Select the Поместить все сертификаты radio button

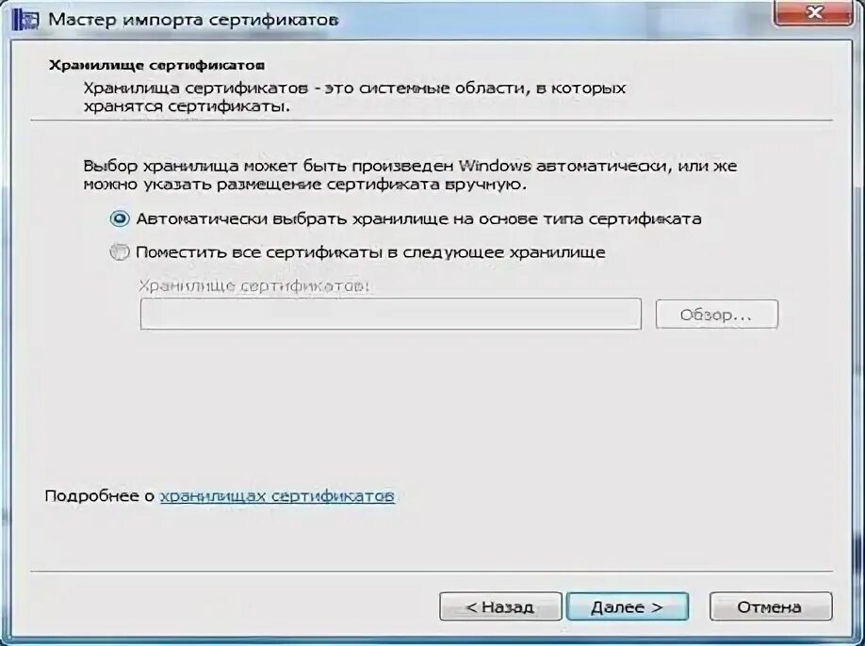[x=120, y=252]
